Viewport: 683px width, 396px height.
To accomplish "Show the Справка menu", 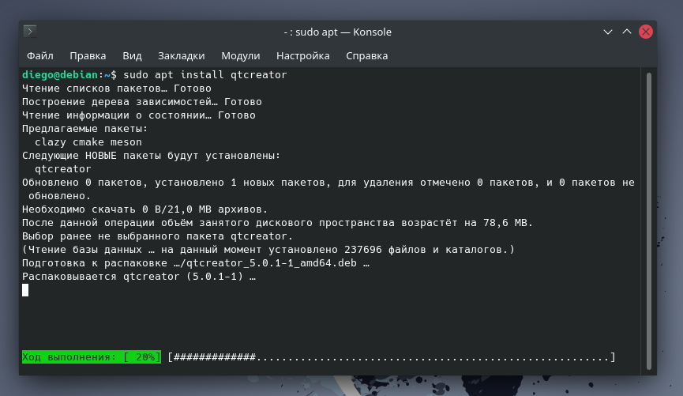I will point(366,55).
